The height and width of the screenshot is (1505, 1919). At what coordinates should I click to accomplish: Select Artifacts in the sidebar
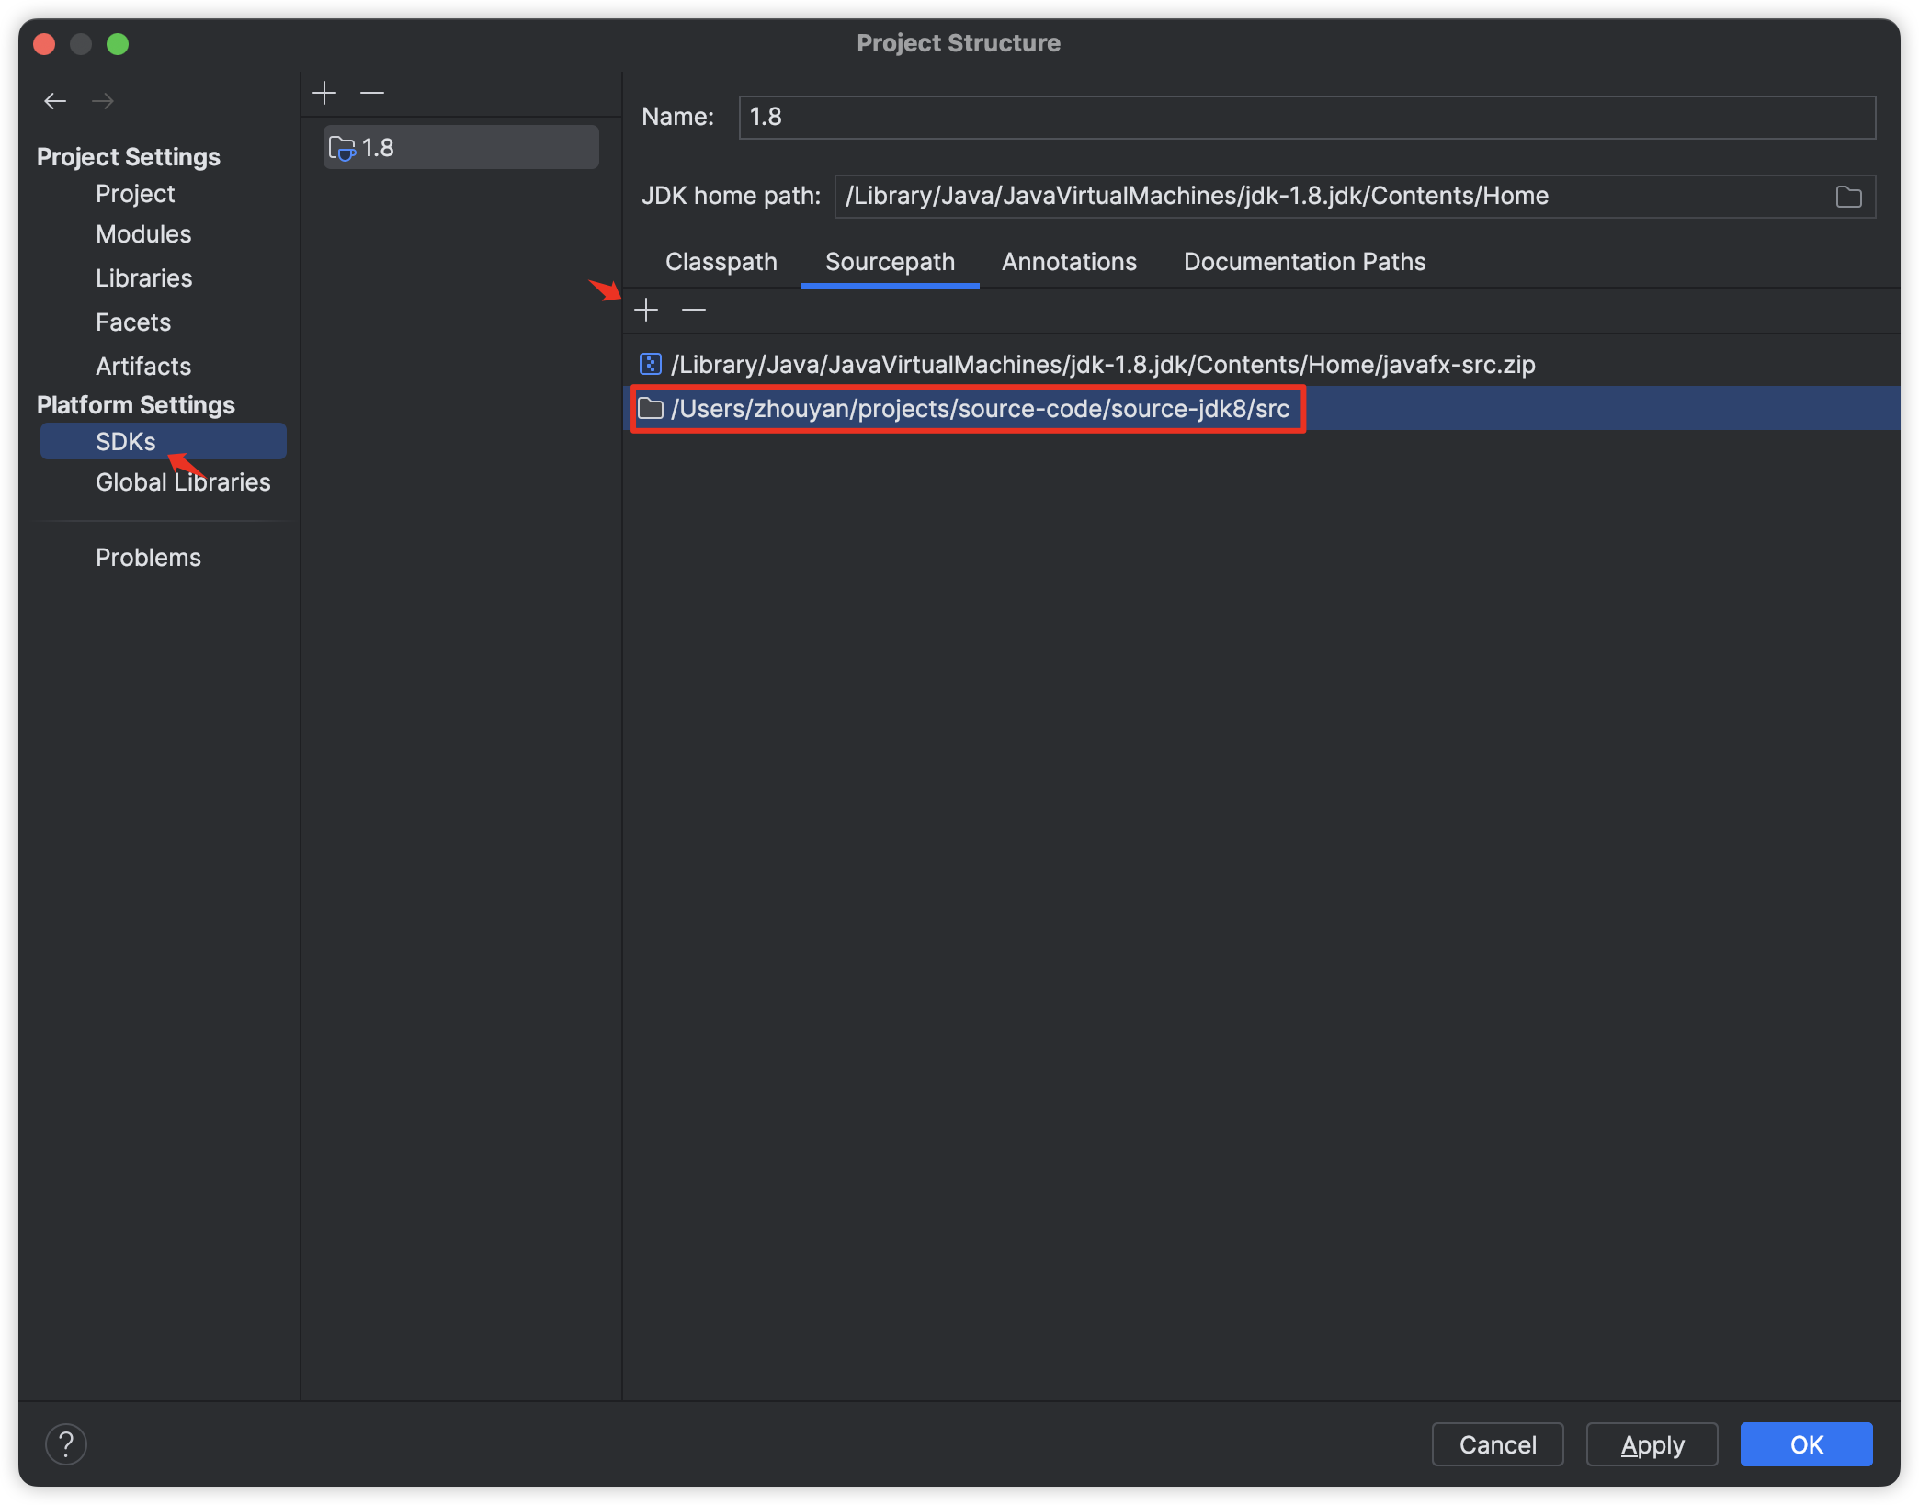coord(143,367)
